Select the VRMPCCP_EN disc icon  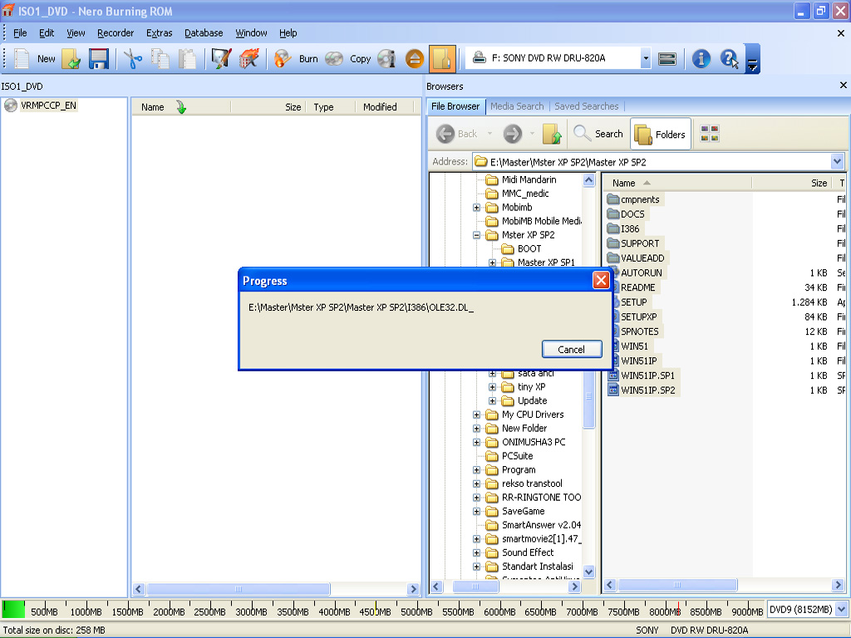point(10,106)
